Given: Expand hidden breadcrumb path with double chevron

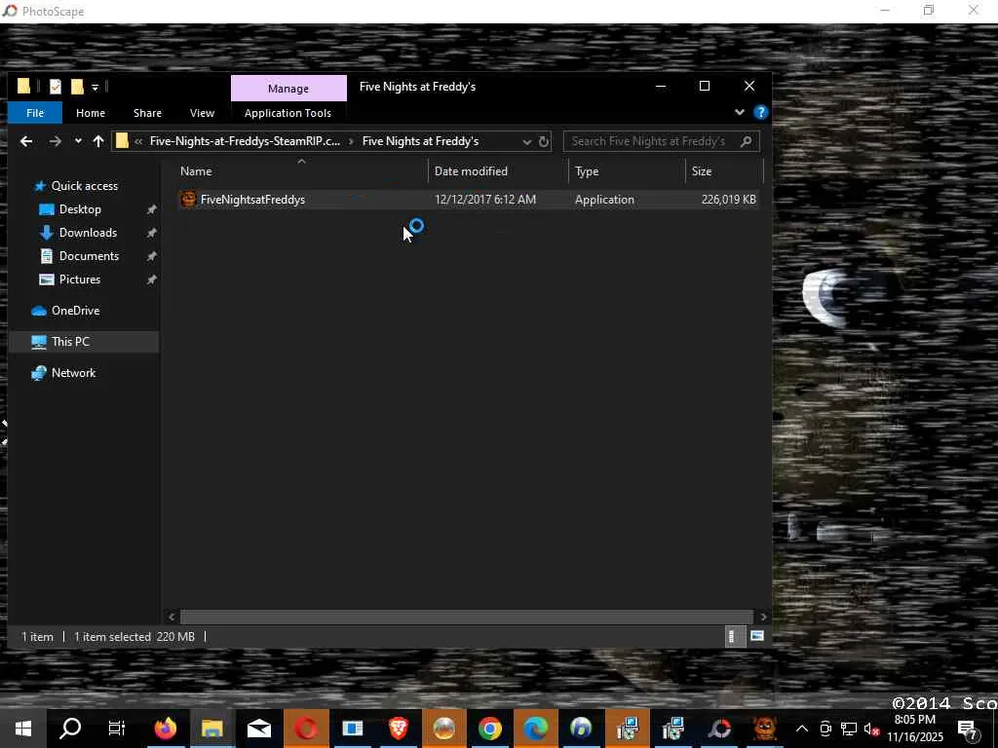Looking at the screenshot, I should [138, 141].
